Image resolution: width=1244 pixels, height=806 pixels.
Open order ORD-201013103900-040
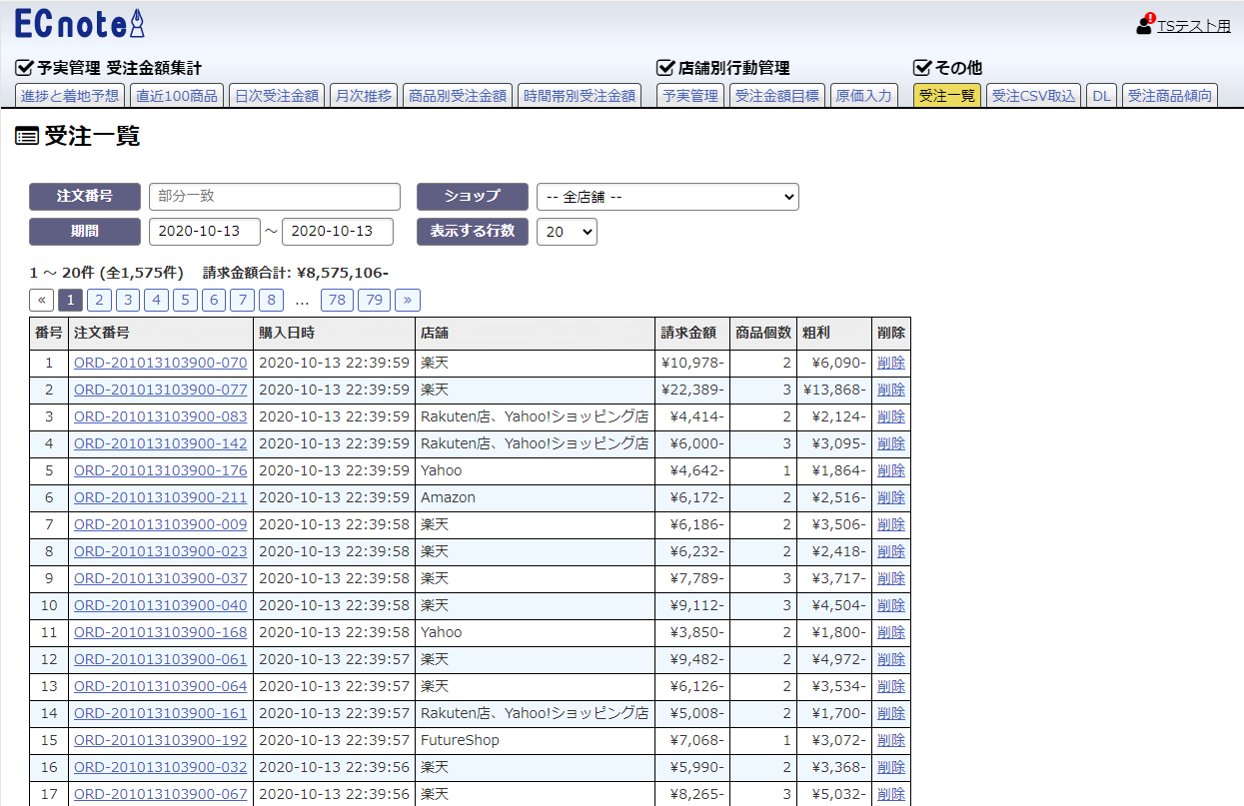(x=160, y=605)
